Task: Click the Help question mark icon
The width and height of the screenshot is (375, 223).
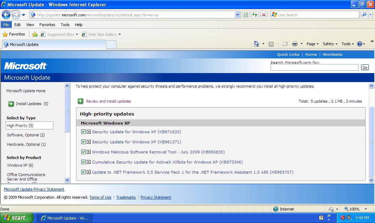Action: 359,44
